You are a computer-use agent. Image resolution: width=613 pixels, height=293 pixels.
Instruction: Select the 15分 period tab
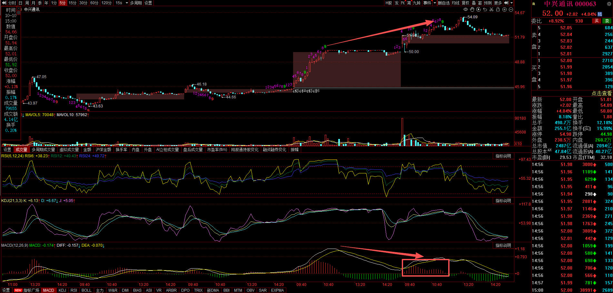point(73,3)
